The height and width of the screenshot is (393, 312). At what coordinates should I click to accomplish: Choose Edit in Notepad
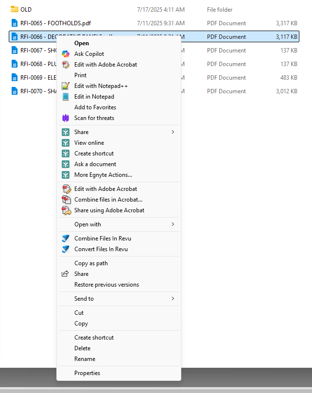(x=119, y=97)
